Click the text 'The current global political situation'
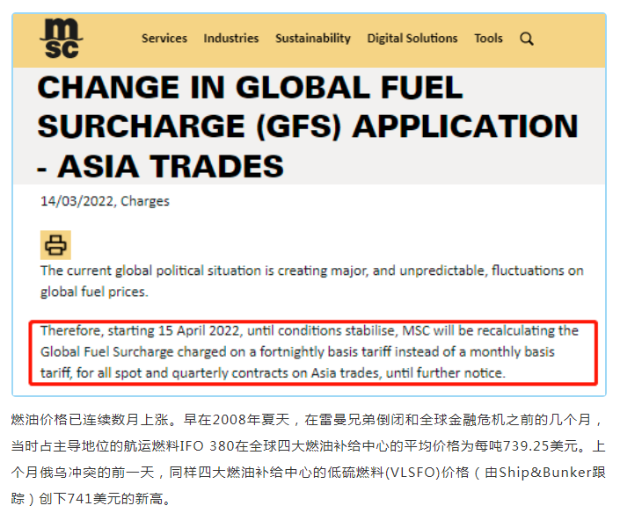Screen dimensions: 620x513 150,271
